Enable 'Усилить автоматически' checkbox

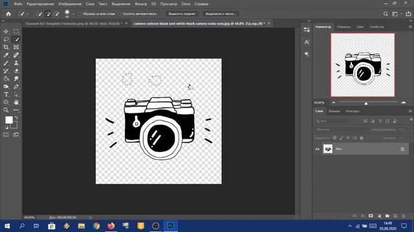click(120, 14)
